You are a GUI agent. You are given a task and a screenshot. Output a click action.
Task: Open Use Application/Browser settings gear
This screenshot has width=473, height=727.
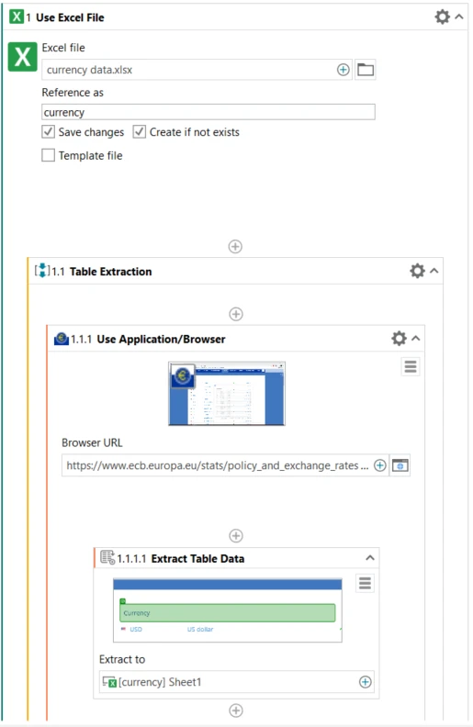click(x=399, y=339)
